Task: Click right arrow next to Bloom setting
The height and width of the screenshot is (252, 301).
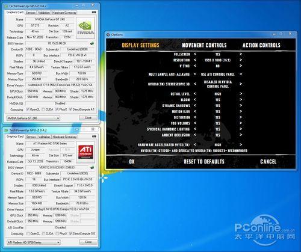Action: pos(241,100)
